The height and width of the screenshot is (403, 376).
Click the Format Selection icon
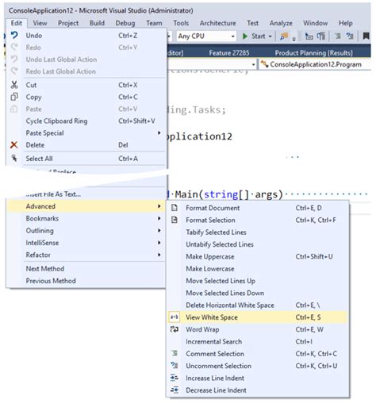[175, 220]
